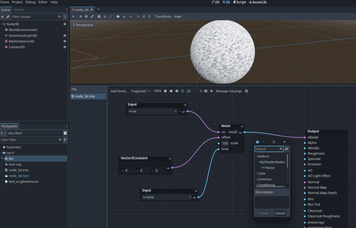This screenshot has height=228, width=356.
Task: Switch to the Import tab
Action: (x=19, y=10)
